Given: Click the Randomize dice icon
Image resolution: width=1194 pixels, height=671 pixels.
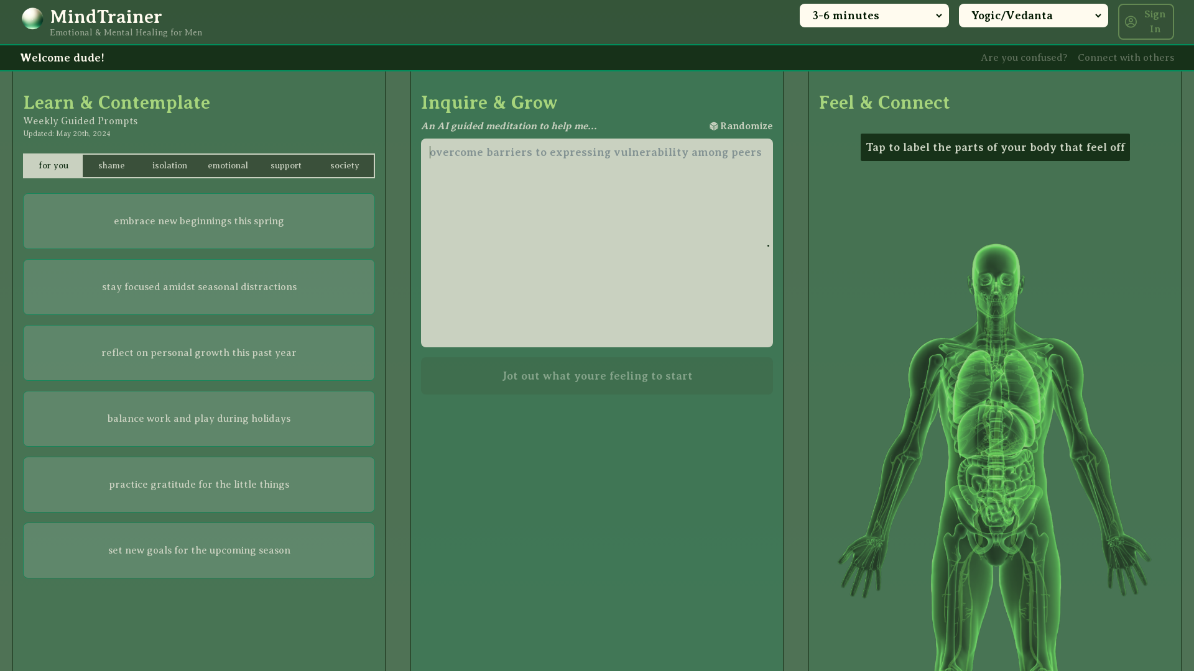Looking at the screenshot, I should (713, 126).
